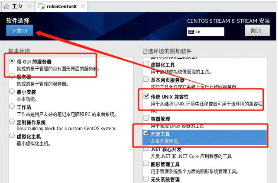The width and height of the screenshot is (278, 183).
Task: Click the text 集成的易于管理的带有图形界面的服务器。
Action: (x=58, y=69)
